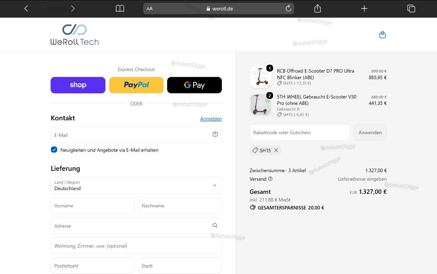The height and width of the screenshot is (274, 437).
Task: Remove the SH15 discount code
Action: (276, 150)
